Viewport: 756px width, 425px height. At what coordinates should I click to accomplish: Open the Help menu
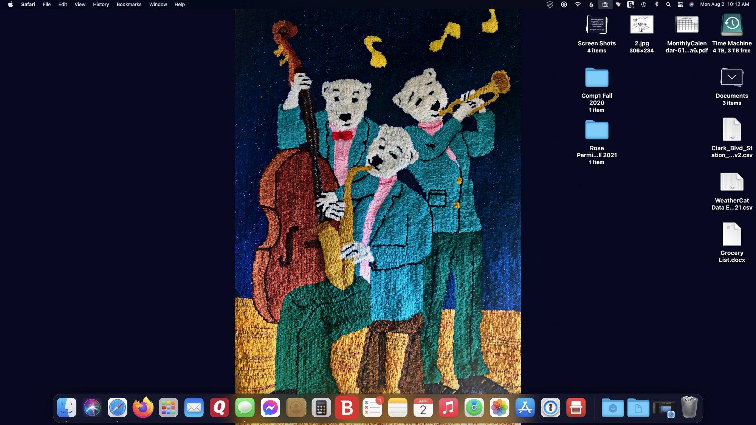[x=180, y=5]
